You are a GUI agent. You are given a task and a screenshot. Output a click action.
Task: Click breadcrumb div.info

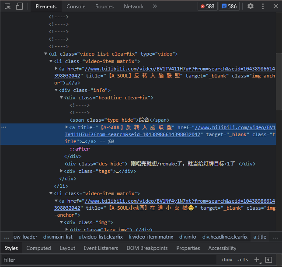[188, 237]
